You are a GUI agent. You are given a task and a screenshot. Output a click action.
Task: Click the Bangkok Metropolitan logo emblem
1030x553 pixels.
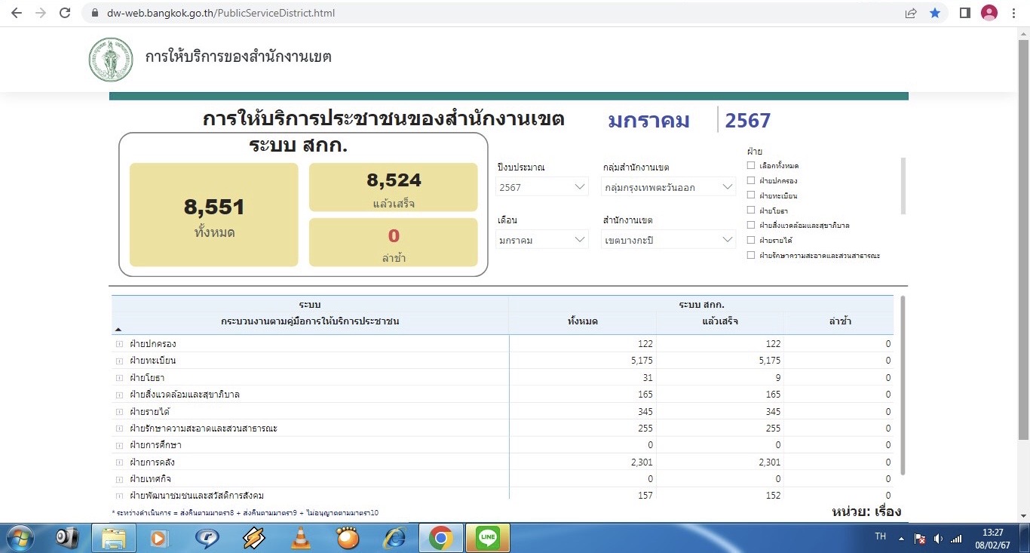pos(111,60)
